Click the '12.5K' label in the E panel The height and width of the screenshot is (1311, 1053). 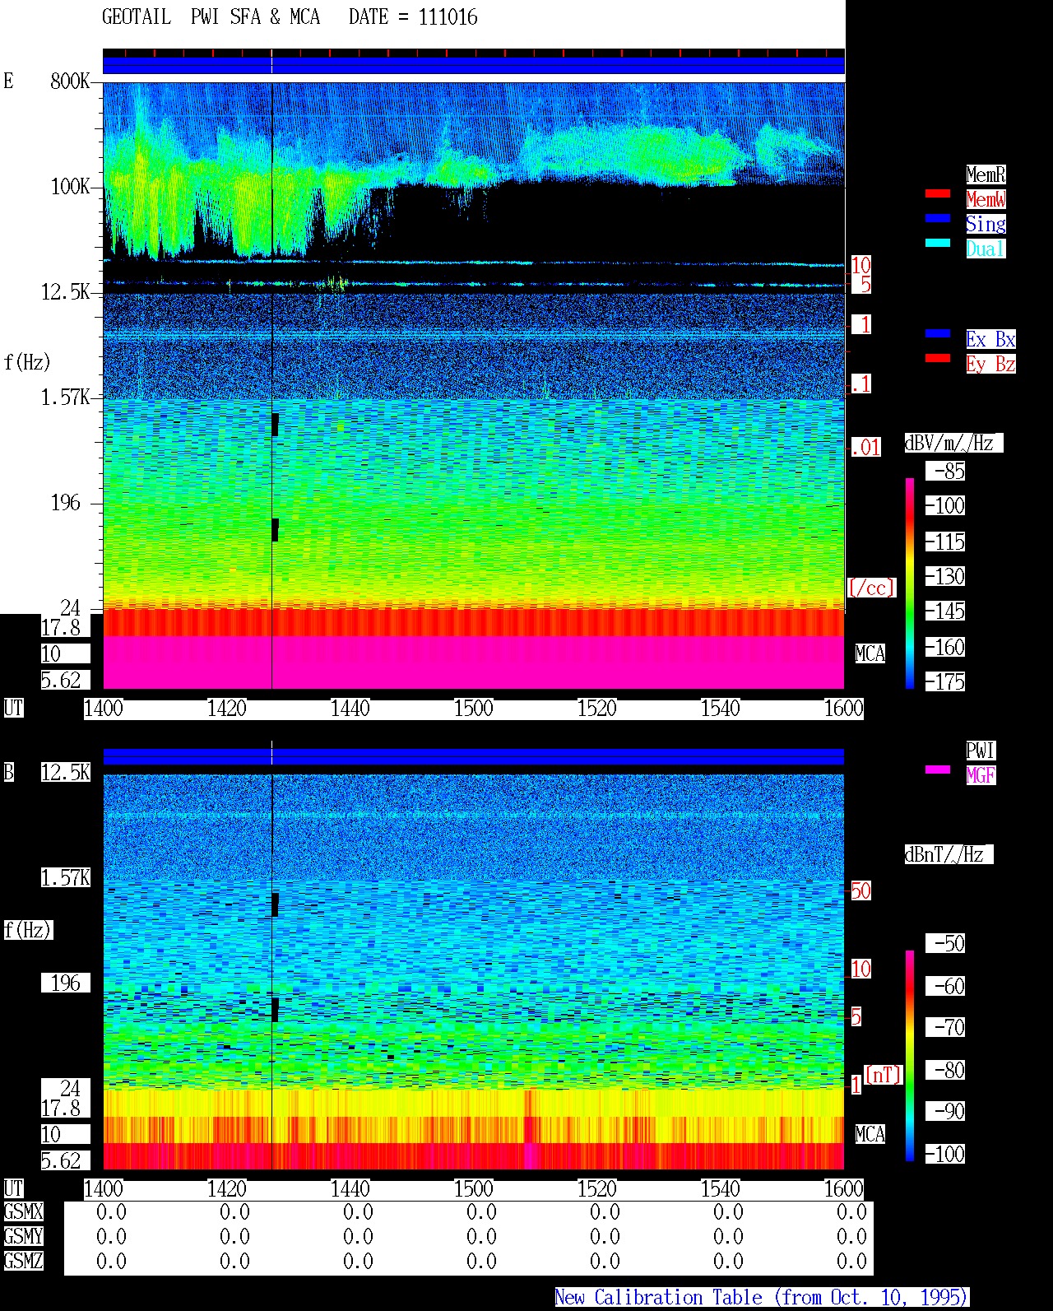(x=66, y=292)
